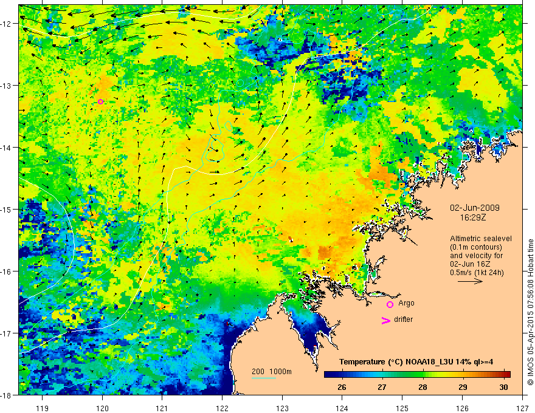Click the 'and velocity for' text
535x413 pixels.
[476, 256]
